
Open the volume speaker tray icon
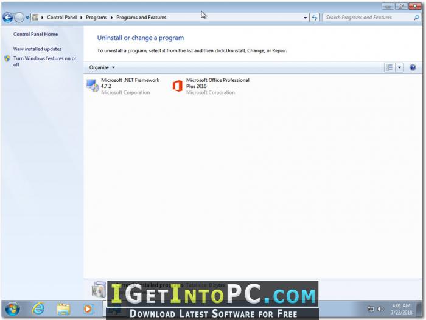(x=380, y=309)
